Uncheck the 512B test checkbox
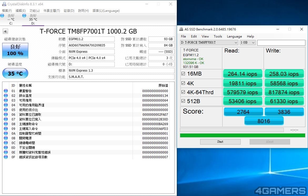 [183, 101]
